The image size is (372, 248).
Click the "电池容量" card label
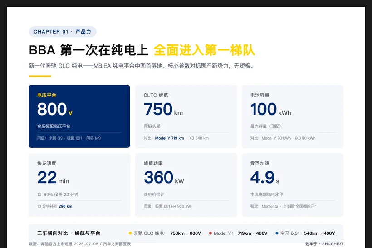[260, 95]
